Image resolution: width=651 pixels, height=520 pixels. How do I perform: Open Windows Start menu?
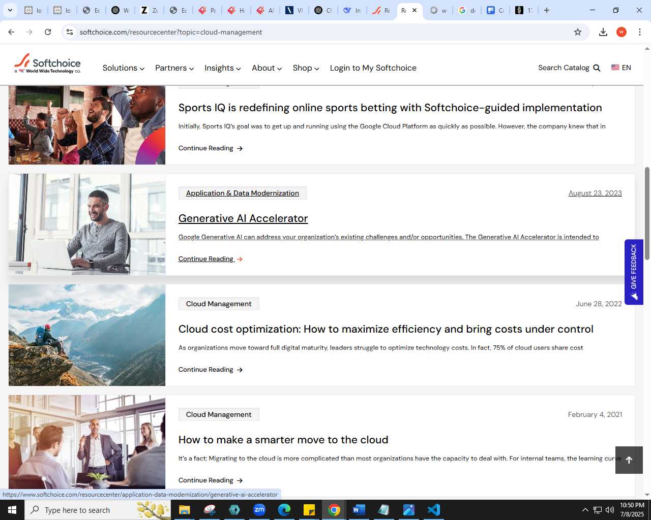click(x=12, y=510)
